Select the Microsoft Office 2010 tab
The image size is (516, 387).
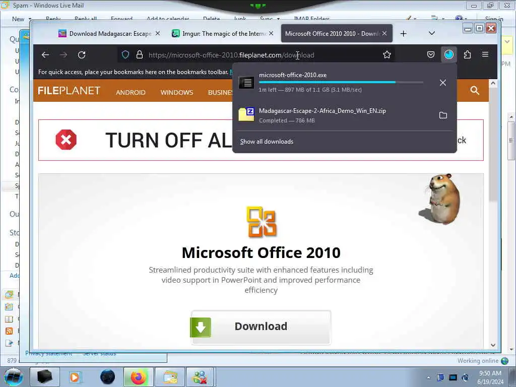click(x=332, y=34)
